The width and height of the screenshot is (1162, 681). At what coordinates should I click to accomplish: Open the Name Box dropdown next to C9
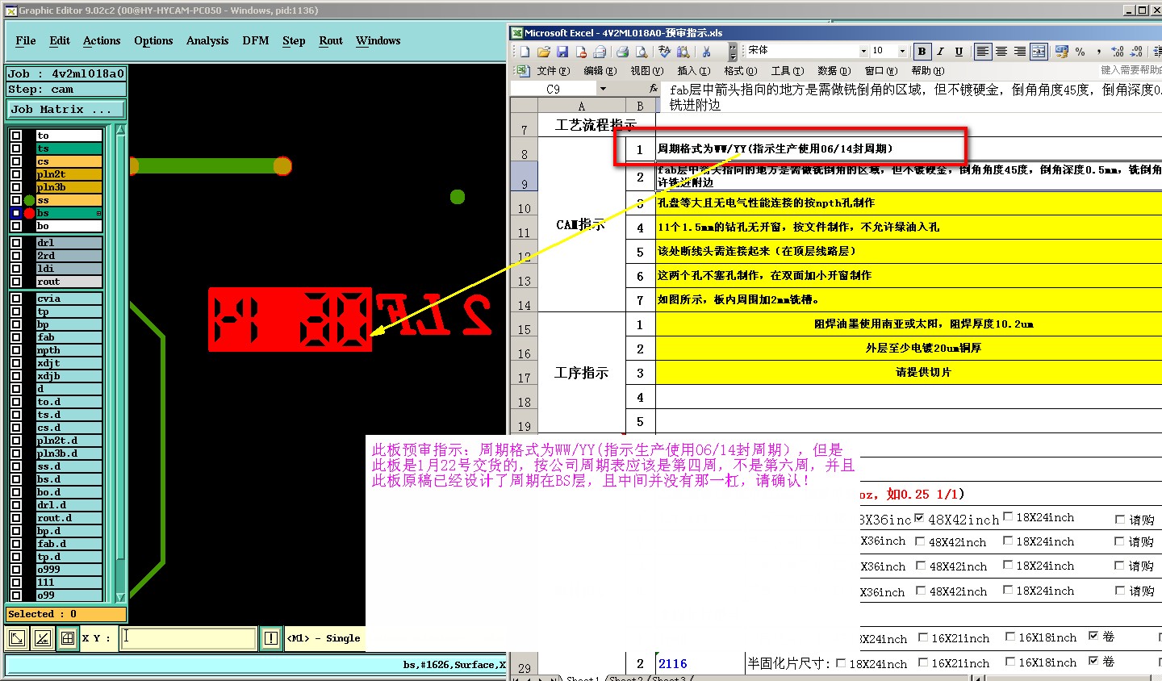tap(603, 89)
